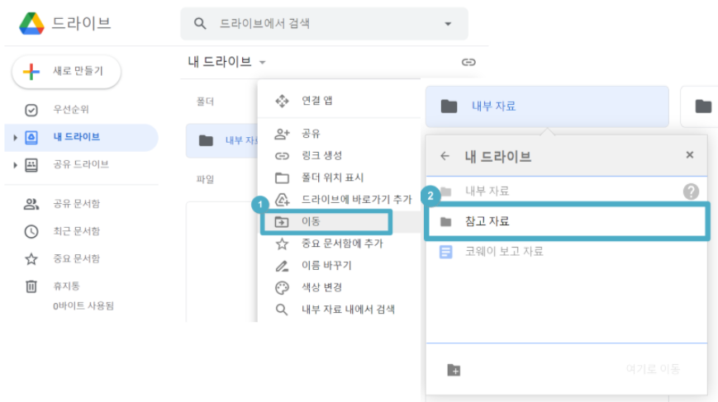The height and width of the screenshot is (402, 718).
Task: Open 최근 문서함 clock icon
Action: [31, 231]
